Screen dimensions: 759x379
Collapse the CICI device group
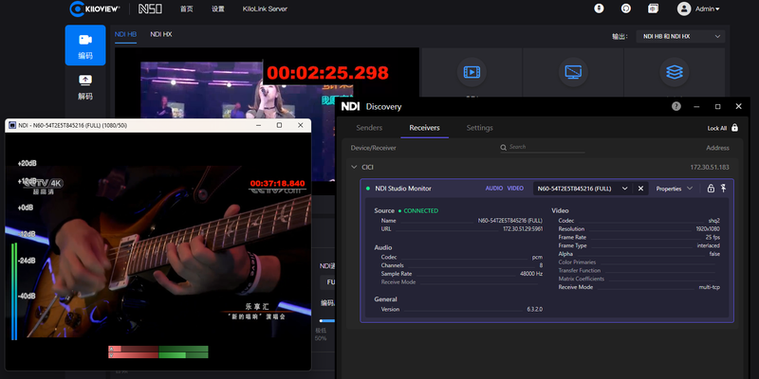point(354,168)
